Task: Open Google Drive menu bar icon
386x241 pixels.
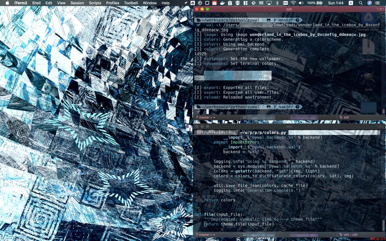Action: 193,3
